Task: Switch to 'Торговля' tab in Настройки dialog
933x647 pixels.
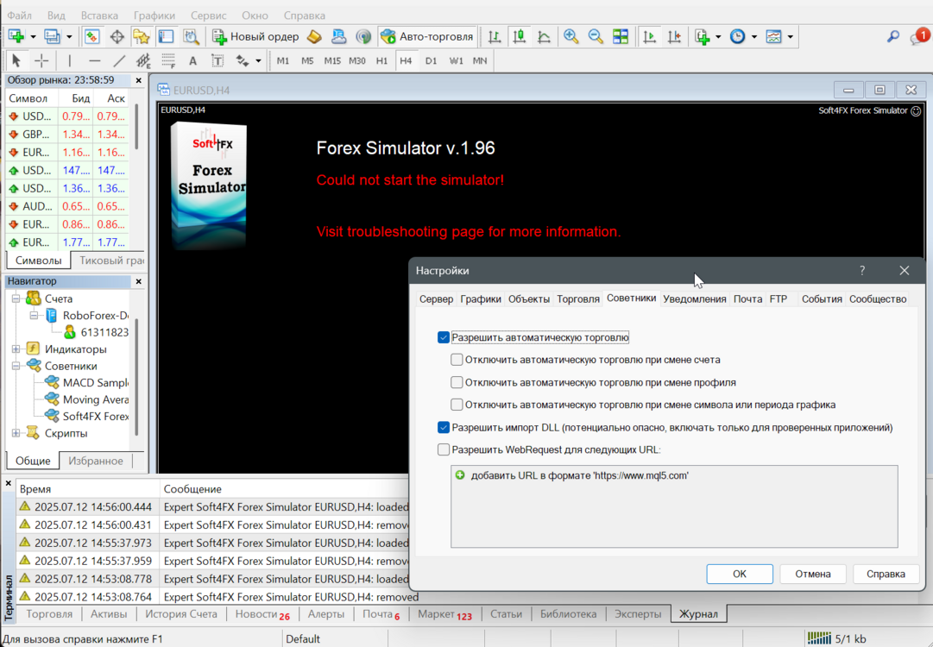Action: point(577,299)
